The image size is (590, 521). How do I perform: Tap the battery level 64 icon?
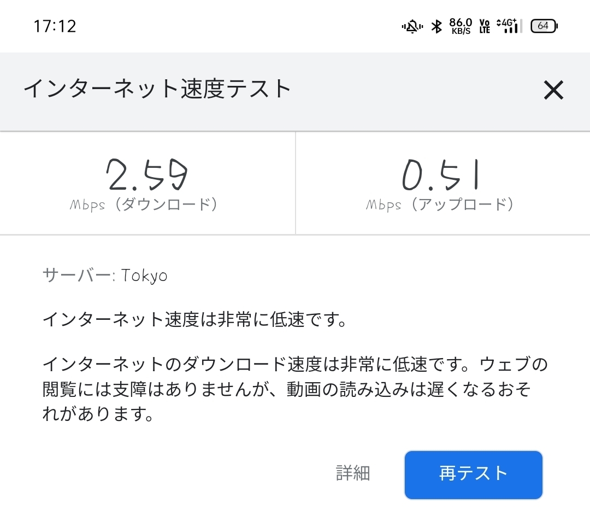click(544, 26)
